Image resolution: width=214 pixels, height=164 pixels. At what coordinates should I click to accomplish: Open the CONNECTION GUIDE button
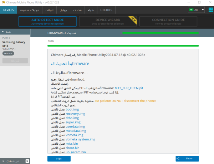(168, 21)
